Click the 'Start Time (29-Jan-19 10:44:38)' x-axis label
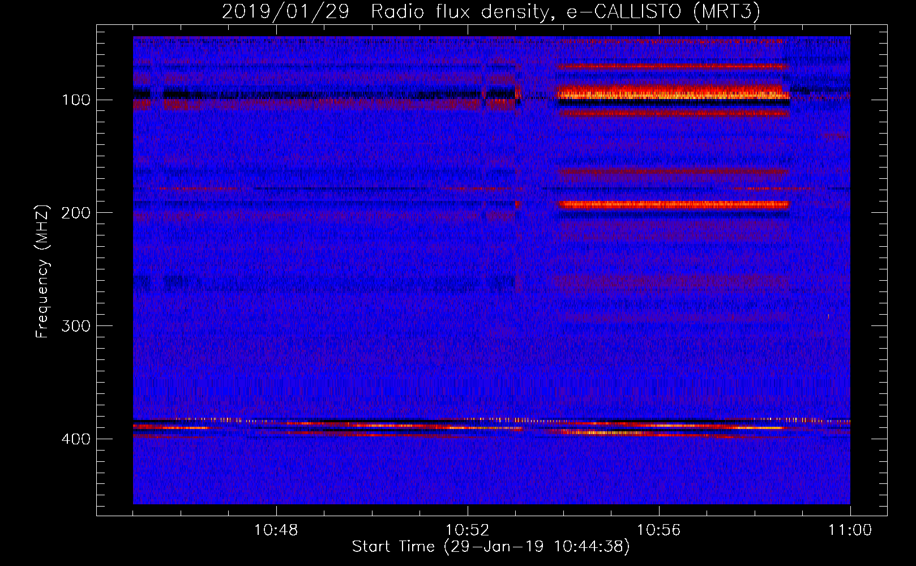 click(491, 547)
